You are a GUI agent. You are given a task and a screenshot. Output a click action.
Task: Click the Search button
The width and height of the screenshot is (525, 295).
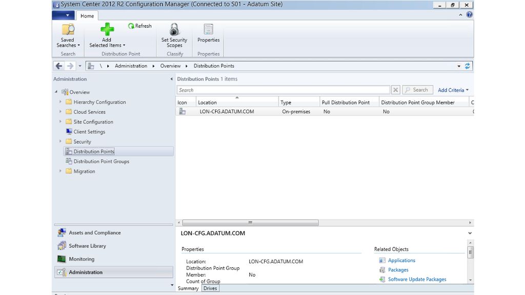pos(417,90)
